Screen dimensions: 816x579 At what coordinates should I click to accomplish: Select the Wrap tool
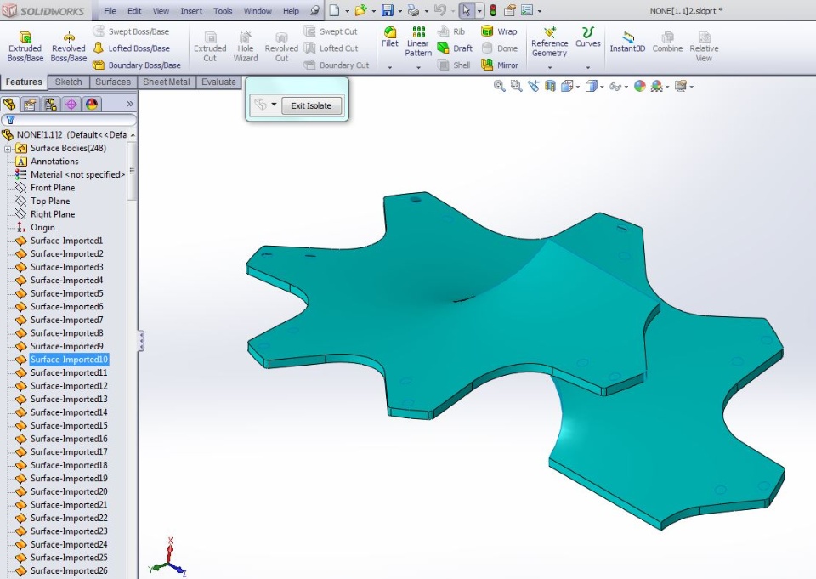[x=499, y=31]
